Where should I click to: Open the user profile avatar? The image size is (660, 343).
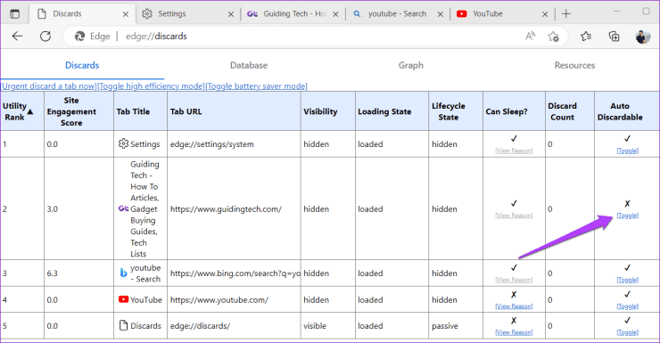pyautogui.click(x=642, y=37)
